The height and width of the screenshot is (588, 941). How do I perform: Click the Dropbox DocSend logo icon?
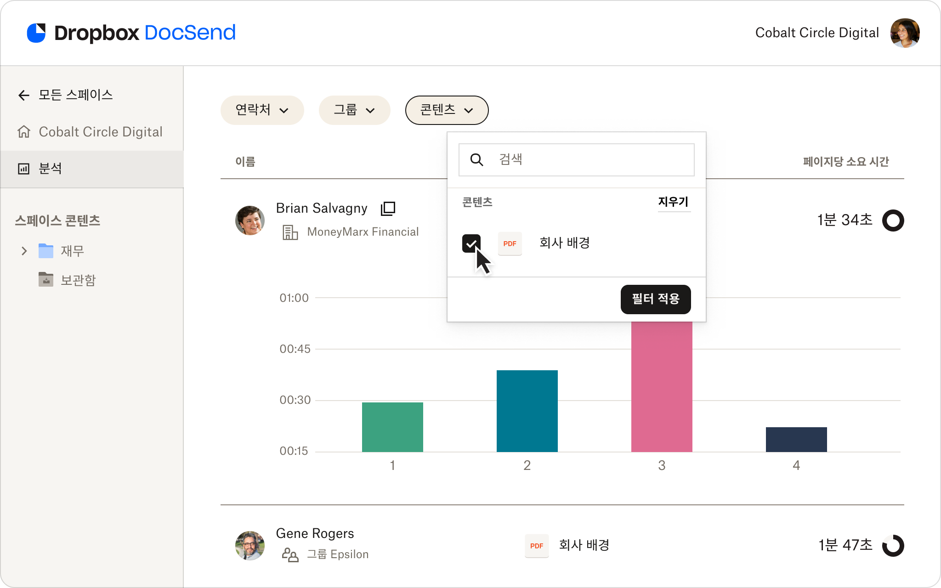(x=36, y=33)
